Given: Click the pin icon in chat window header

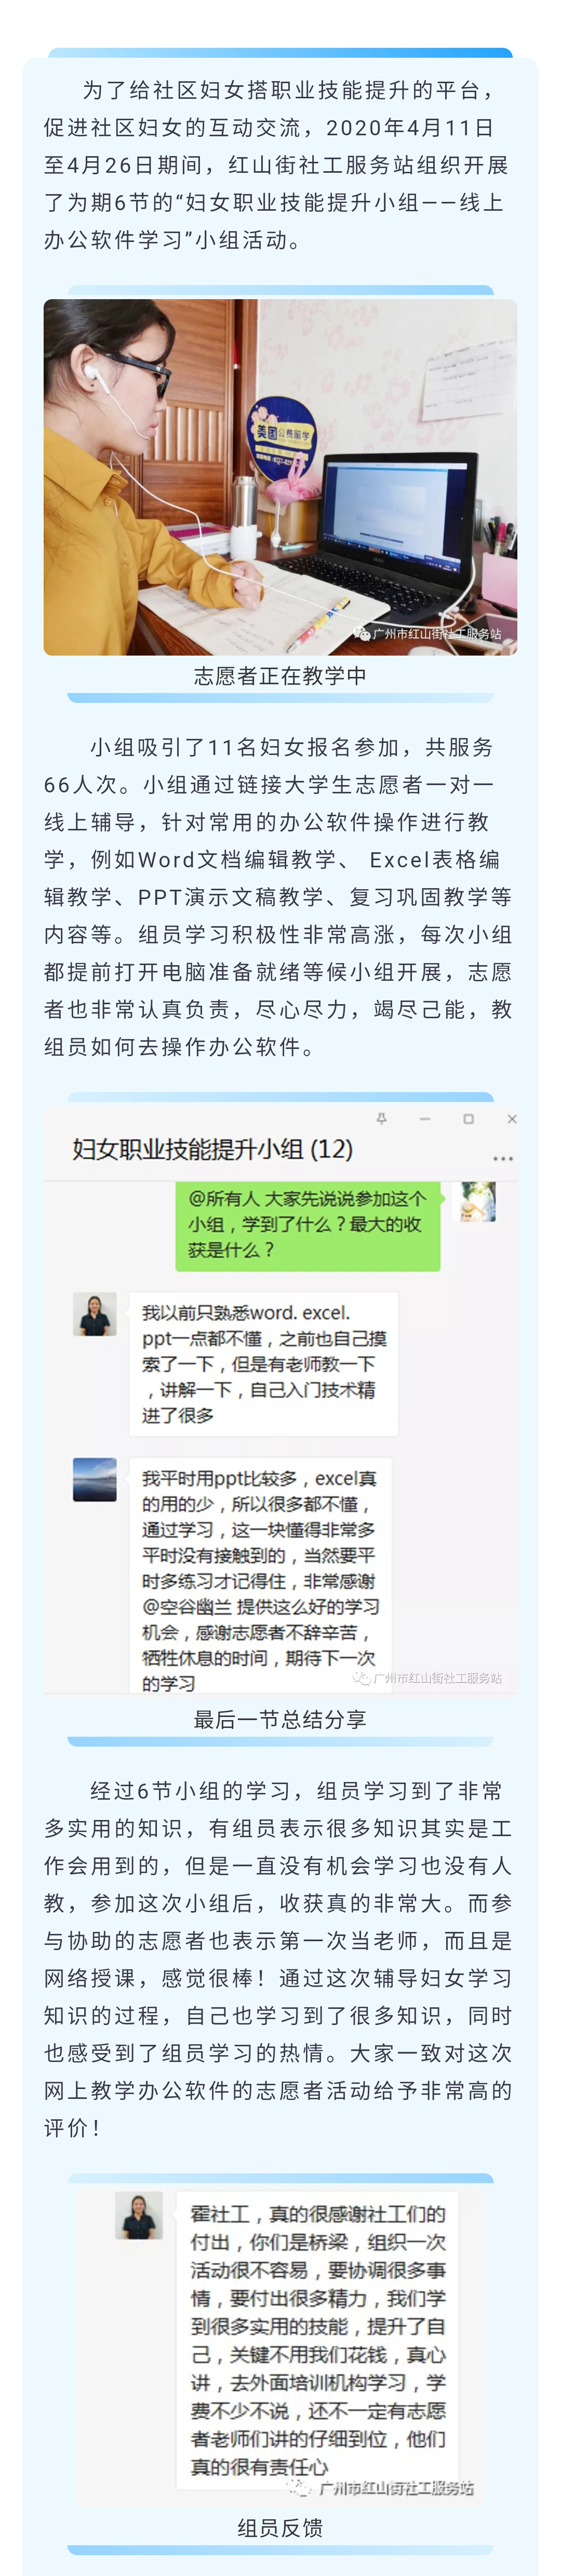Looking at the screenshot, I should pos(380,1118).
